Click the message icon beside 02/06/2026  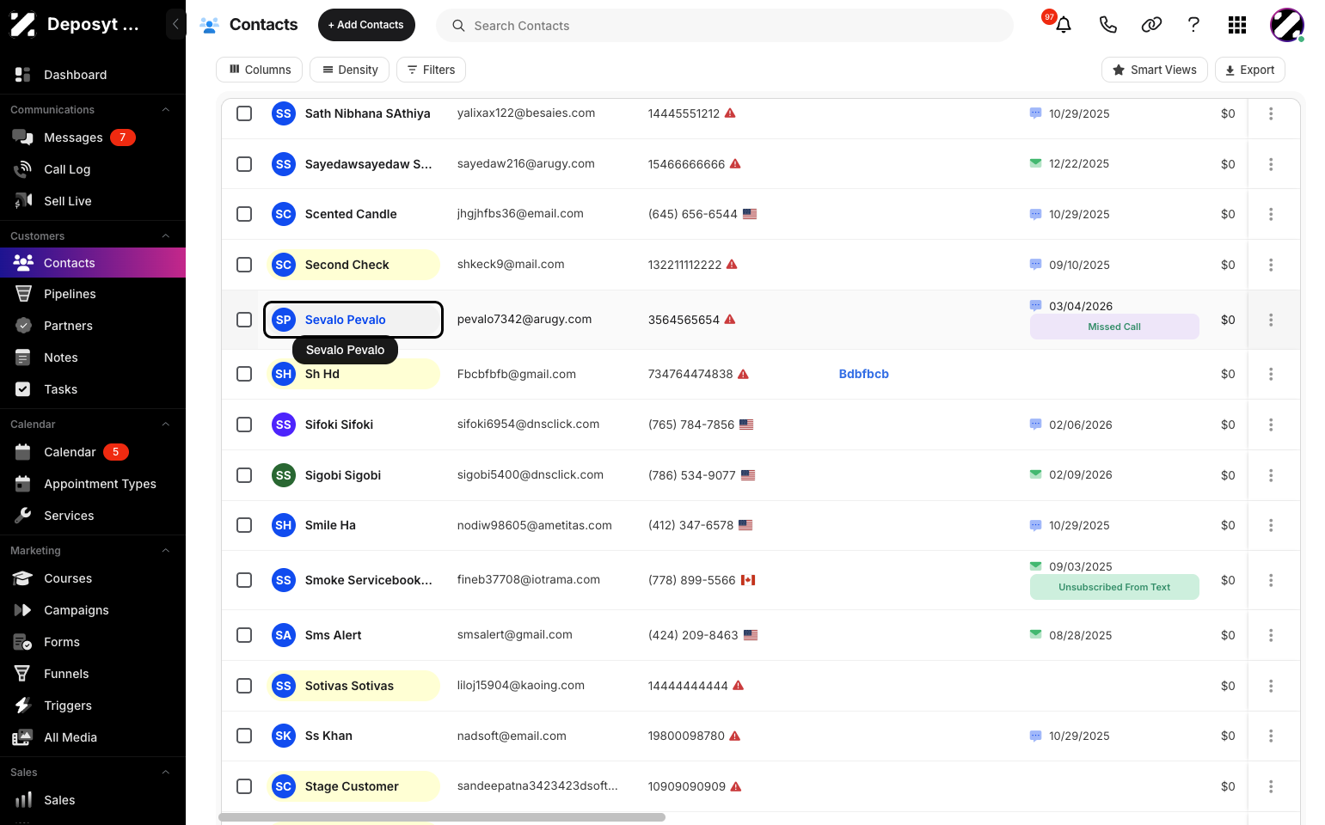(x=1035, y=425)
